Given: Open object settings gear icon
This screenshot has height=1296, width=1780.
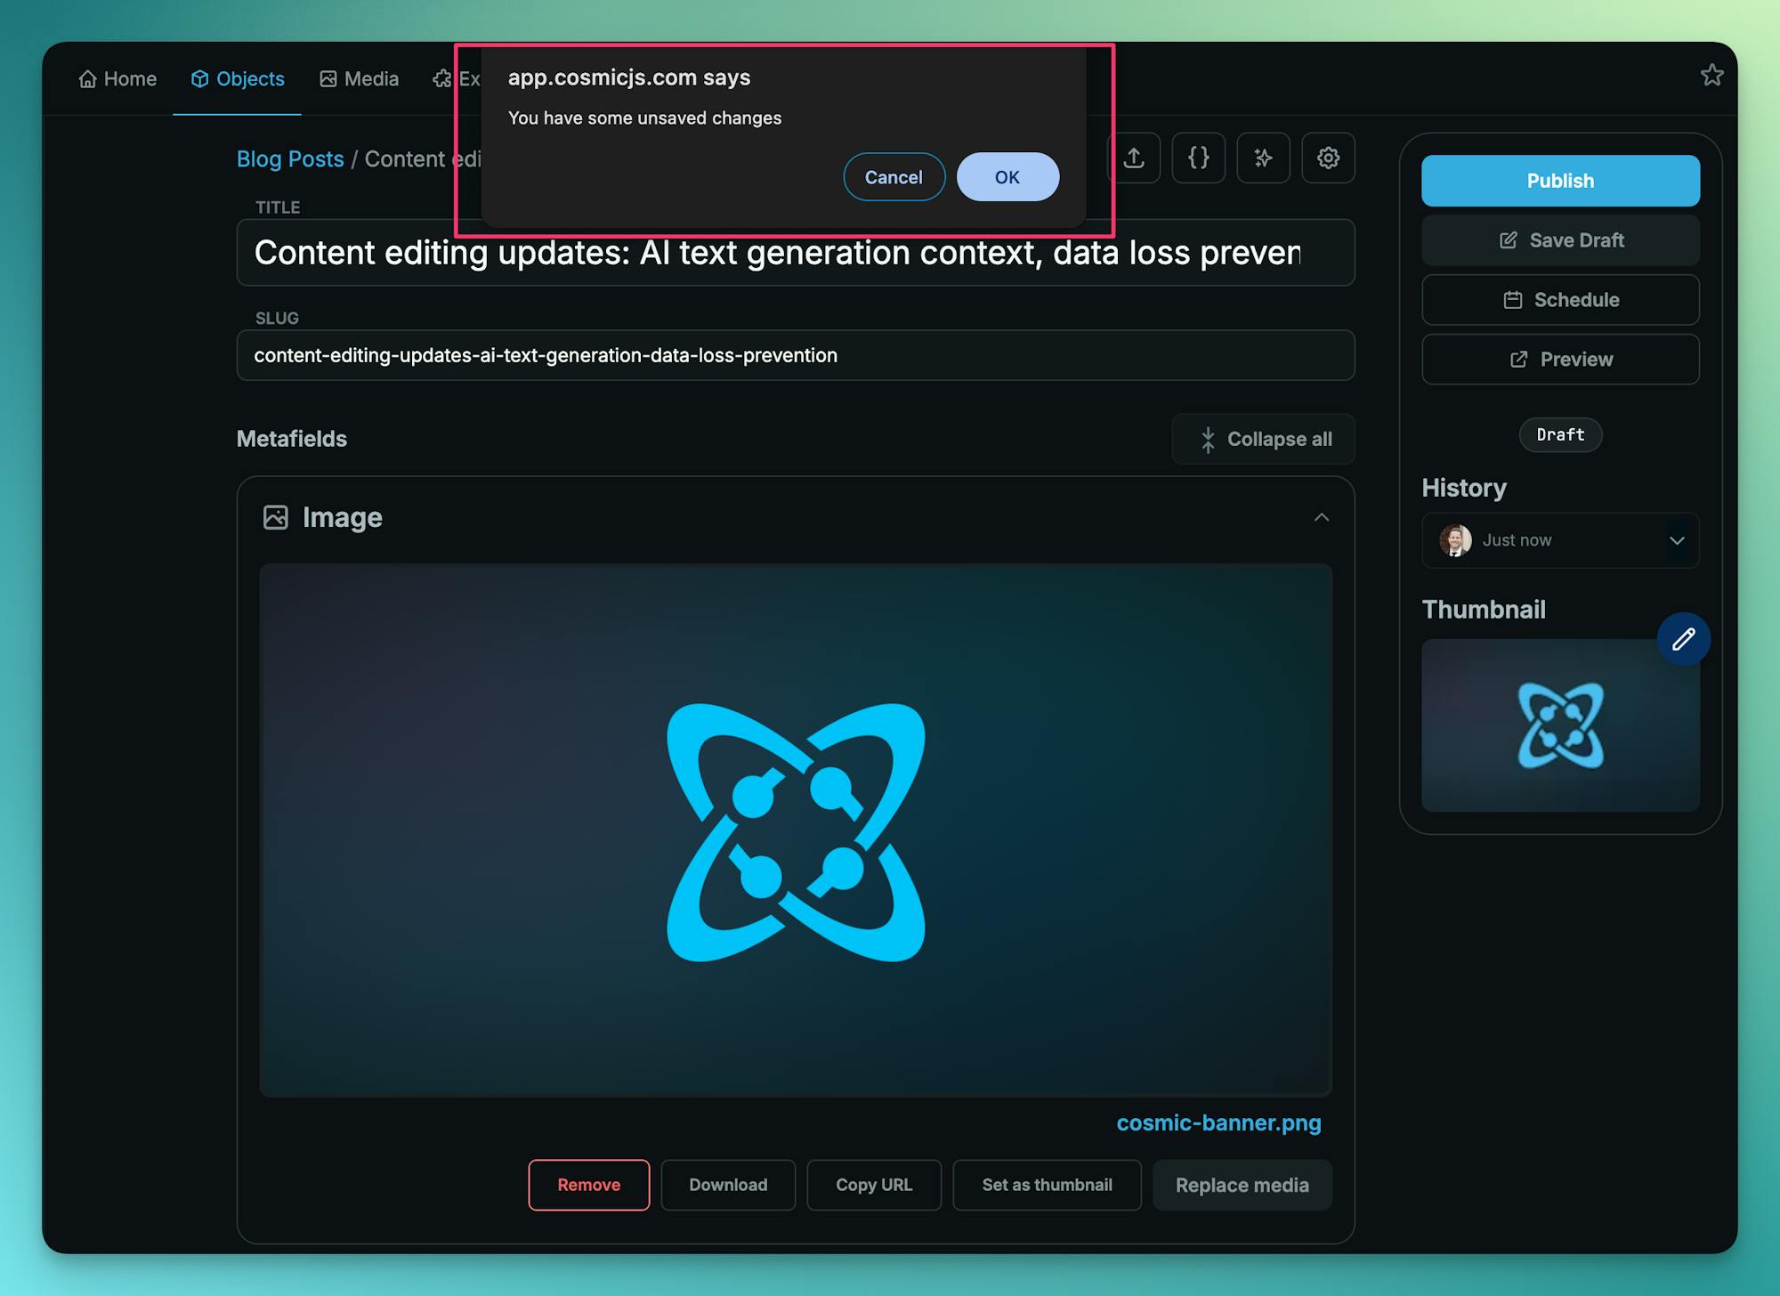Looking at the screenshot, I should tap(1328, 158).
